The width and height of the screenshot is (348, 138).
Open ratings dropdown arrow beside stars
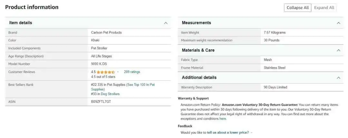pyautogui.click(x=118, y=72)
